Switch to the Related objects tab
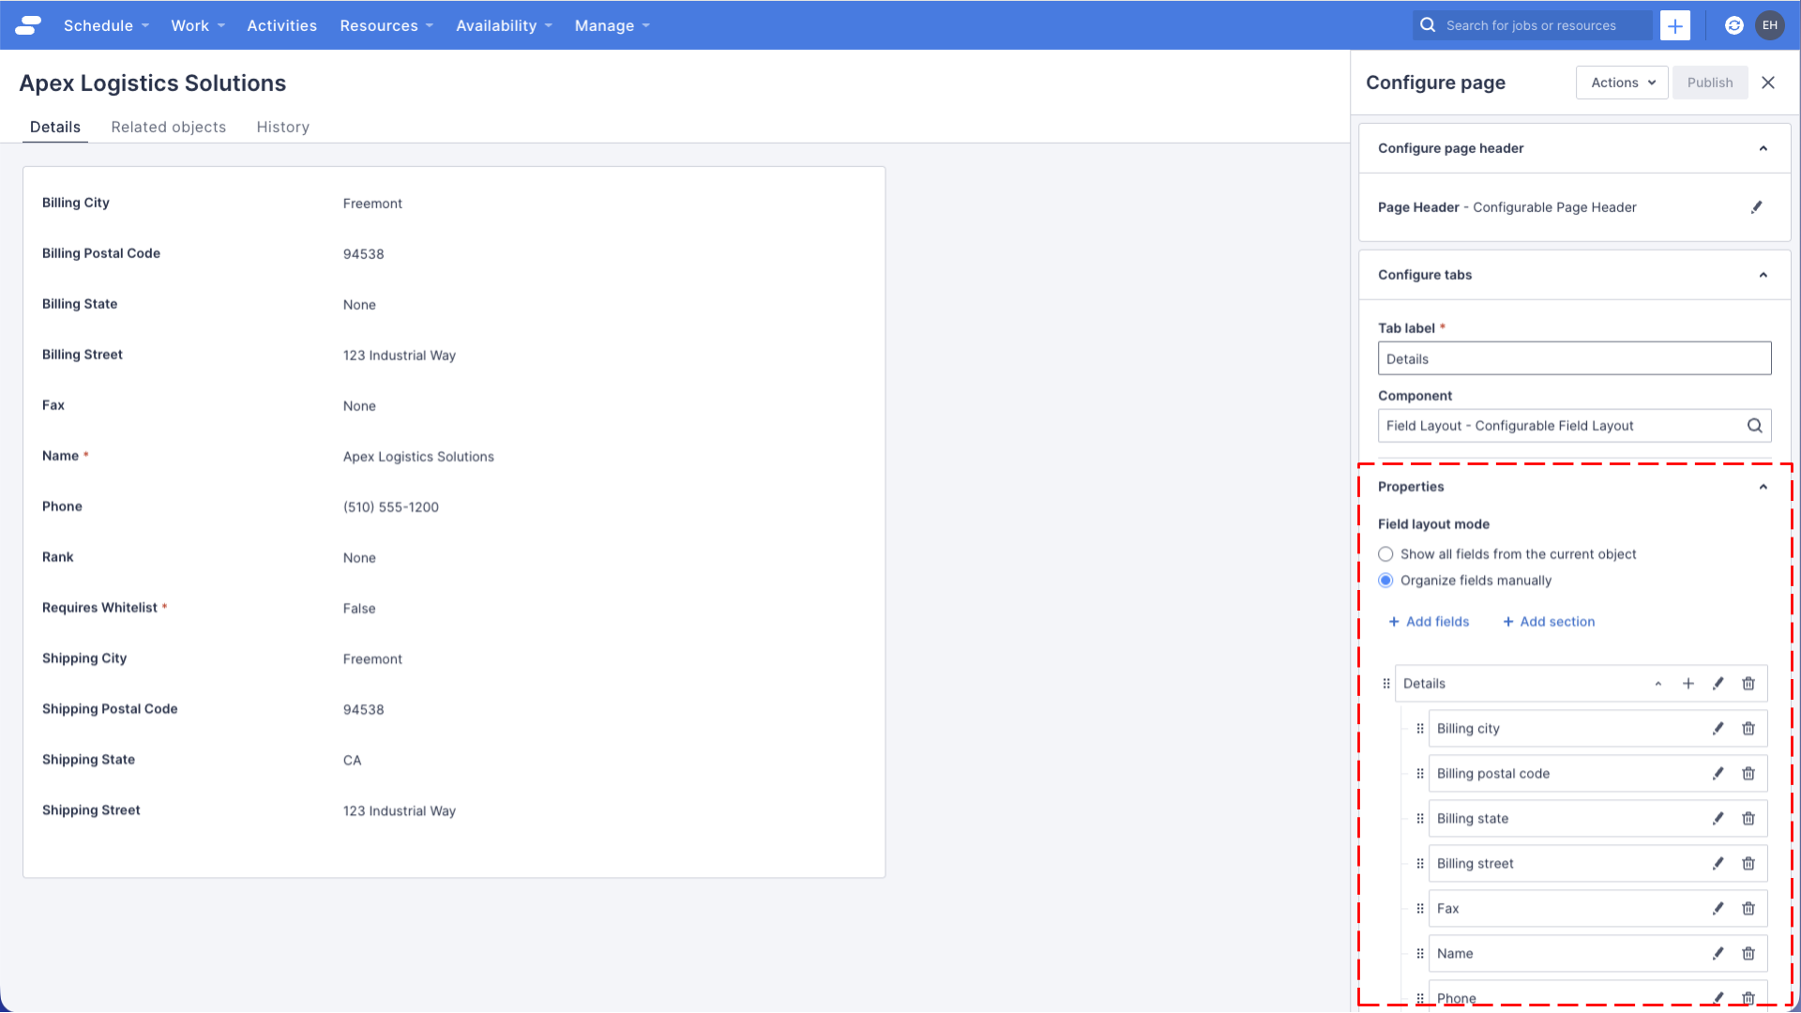This screenshot has height=1013, width=1801. click(x=168, y=127)
